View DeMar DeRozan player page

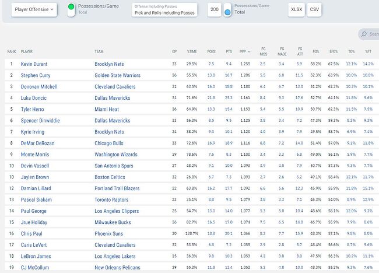[37, 143]
